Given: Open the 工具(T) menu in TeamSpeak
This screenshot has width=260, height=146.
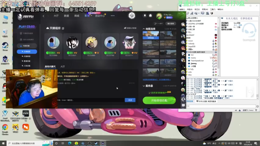Looking at the screenshot, I should coord(213,9).
